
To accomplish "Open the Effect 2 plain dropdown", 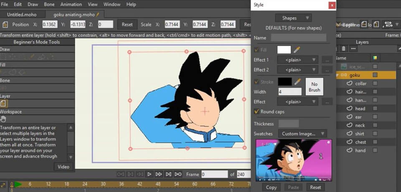I will click(x=298, y=70).
